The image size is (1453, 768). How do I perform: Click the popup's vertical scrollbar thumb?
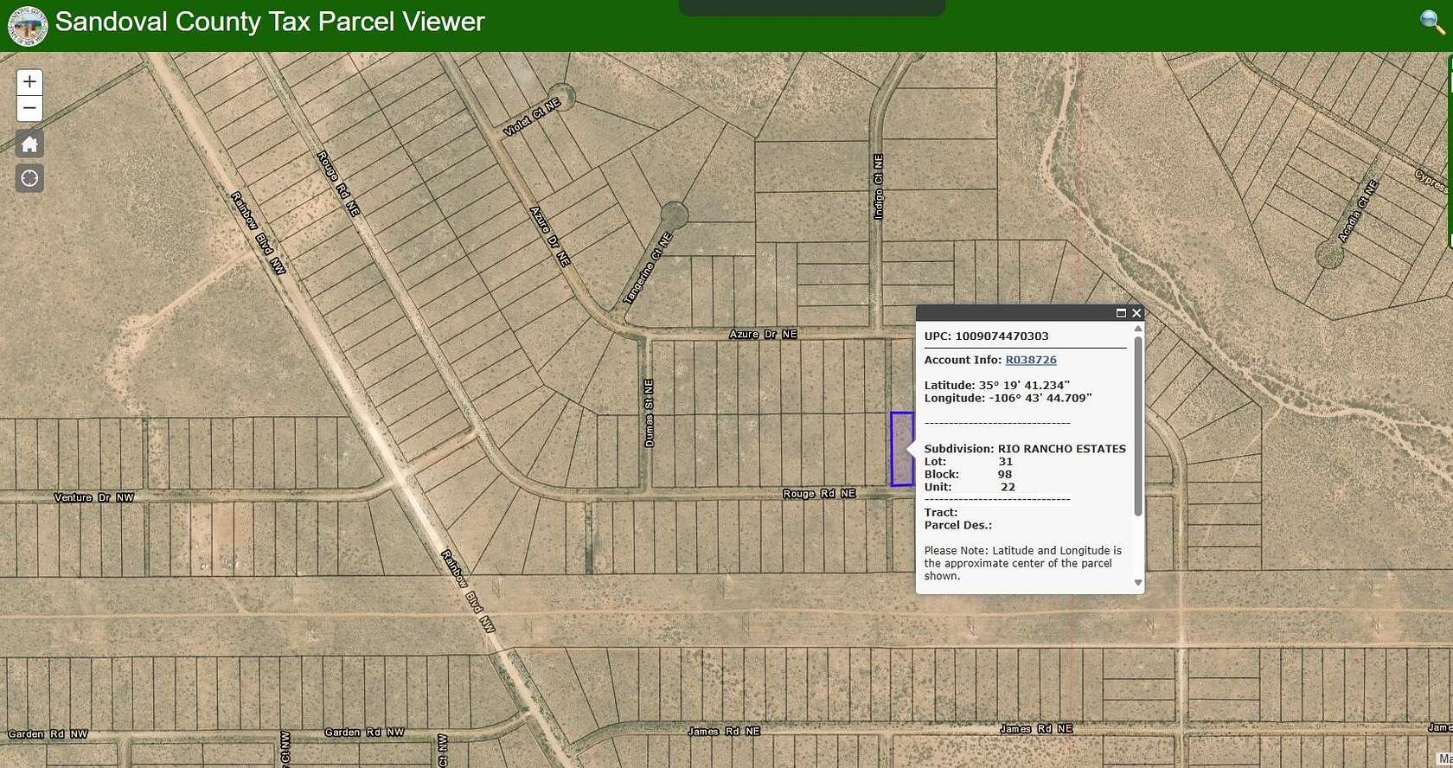click(1138, 424)
